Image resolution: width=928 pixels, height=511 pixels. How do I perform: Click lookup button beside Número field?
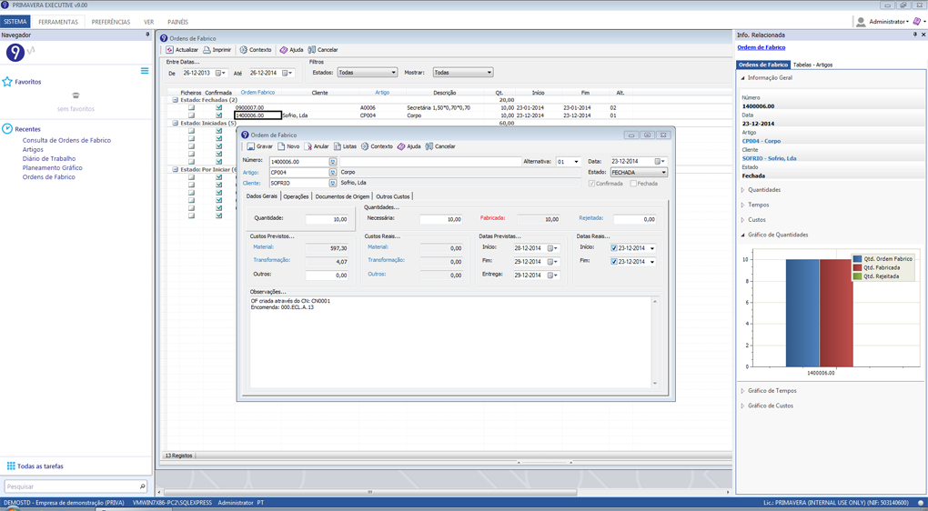pos(333,162)
